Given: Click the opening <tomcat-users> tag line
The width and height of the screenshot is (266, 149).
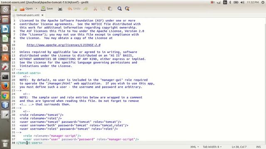Looking at the screenshot, I should click(x=28, y=73).
